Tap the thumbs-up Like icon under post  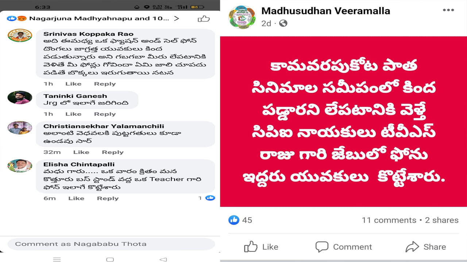click(x=251, y=247)
